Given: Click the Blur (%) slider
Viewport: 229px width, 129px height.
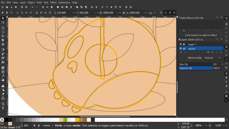Looking at the screenshot, I should 201,64.
